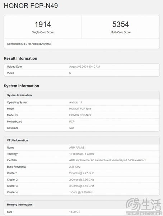The width and height of the screenshot is (163, 216).
Task: Select the 3 Cores @ 3.15 GHz value
Action: tap(81, 186)
